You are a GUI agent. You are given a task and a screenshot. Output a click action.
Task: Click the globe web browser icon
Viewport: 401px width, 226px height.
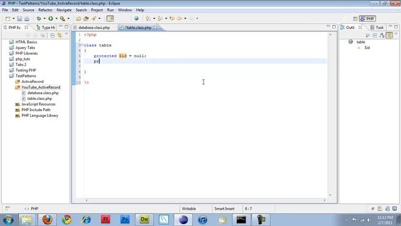tap(137, 18)
